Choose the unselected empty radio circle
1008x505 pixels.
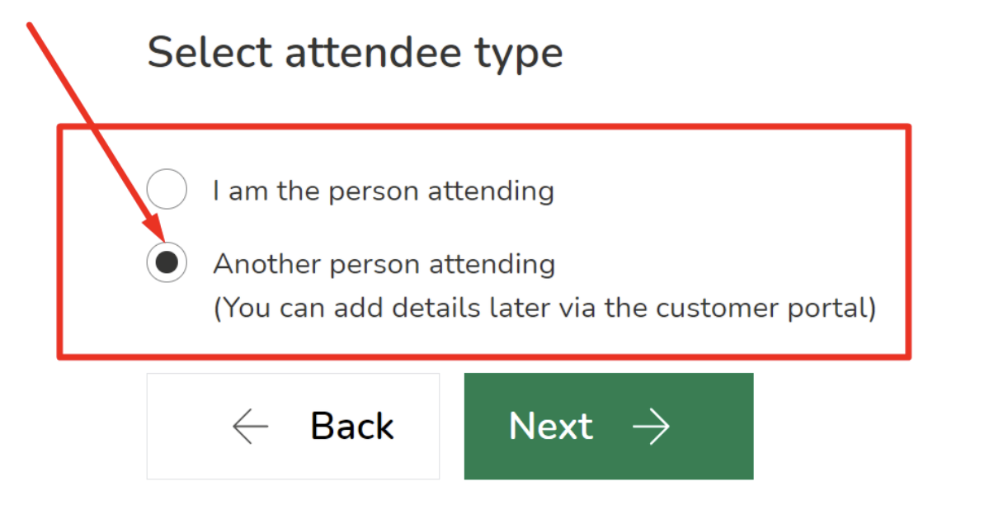tap(167, 191)
